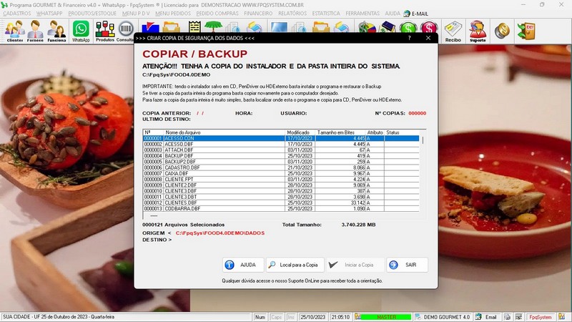Select the CAIXA.DBF file row
572x322 pixels.
[281, 173]
